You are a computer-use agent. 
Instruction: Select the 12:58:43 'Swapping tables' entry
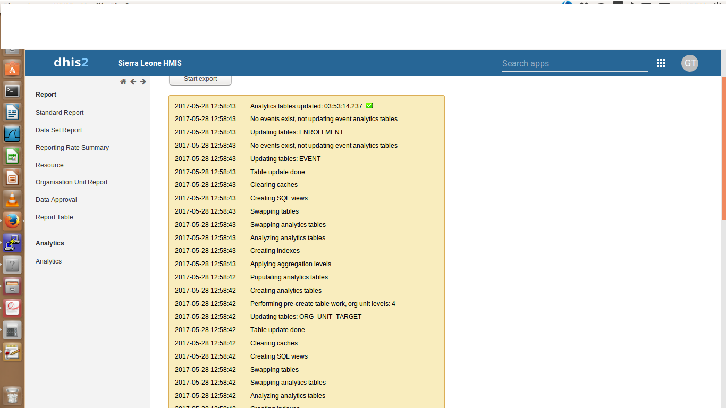pyautogui.click(x=275, y=211)
